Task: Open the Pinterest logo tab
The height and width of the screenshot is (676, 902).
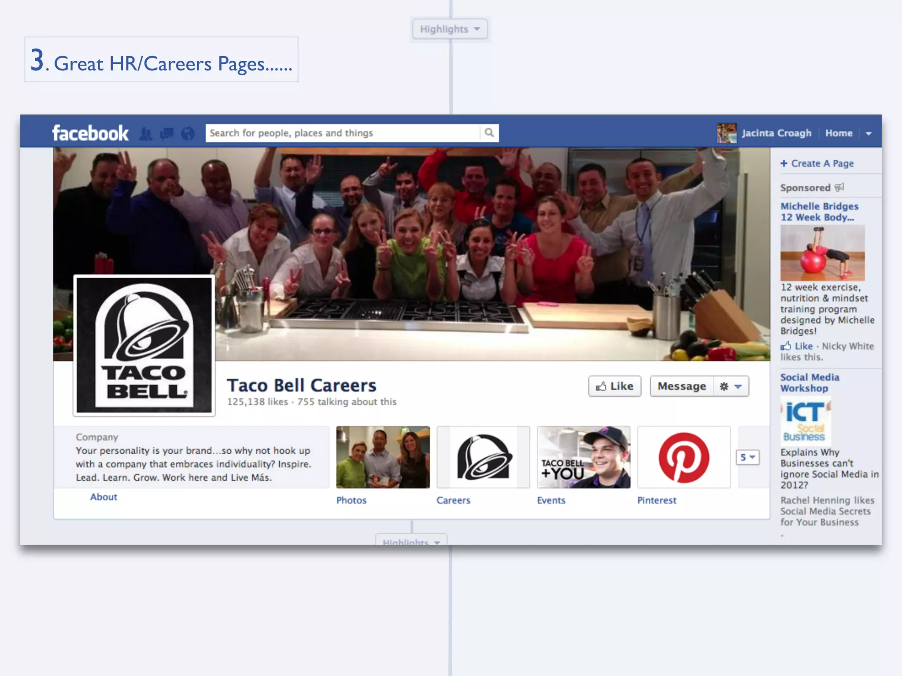Action: pyautogui.click(x=684, y=457)
